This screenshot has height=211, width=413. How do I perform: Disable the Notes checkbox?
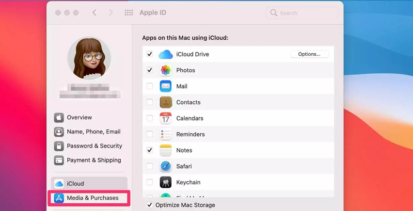coord(150,150)
